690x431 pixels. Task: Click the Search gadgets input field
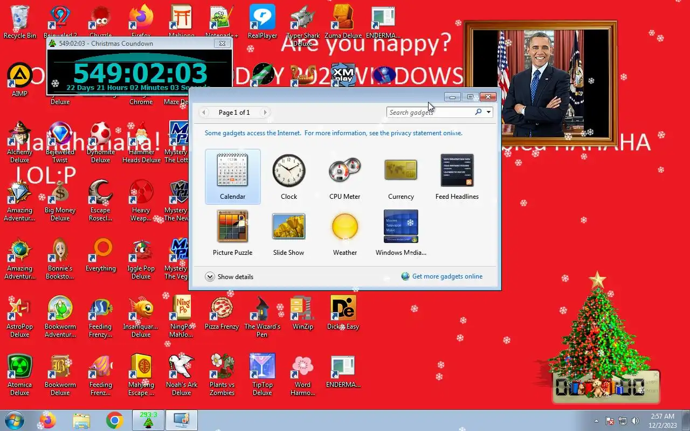tap(429, 112)
